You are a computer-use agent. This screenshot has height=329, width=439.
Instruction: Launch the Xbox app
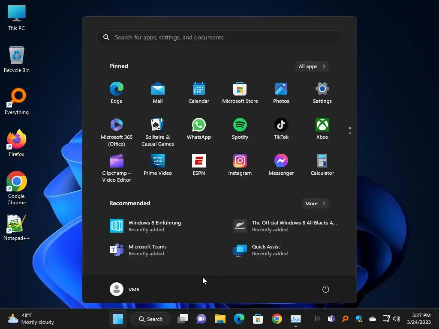pyautogui.click(x=322, y=129)
